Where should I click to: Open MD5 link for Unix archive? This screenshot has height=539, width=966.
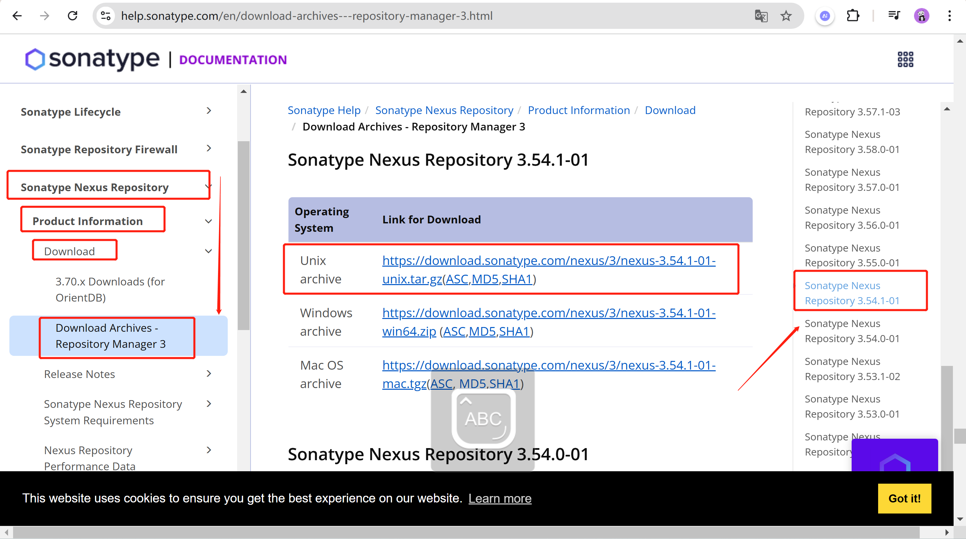485,279
